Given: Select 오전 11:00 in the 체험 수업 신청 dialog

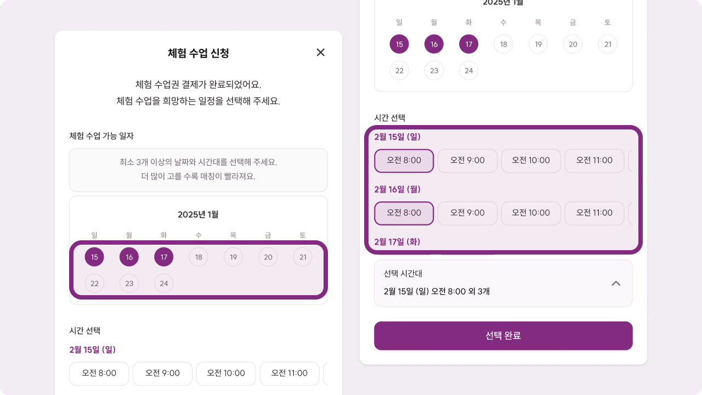Looking at the screenshot, I should [290, 373].
